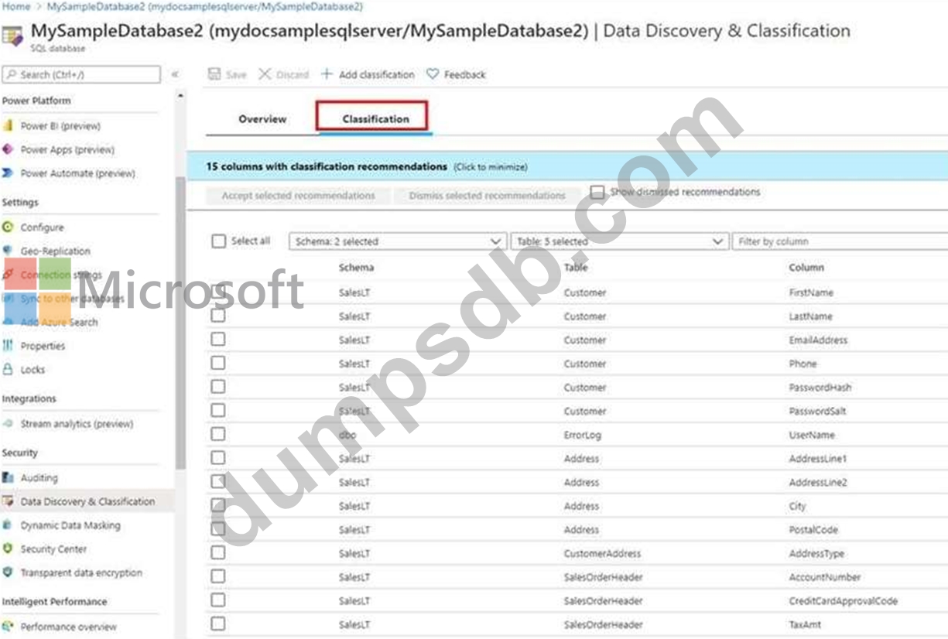This screenshot has width=948, height=639.
Task: Select the Locks padlock icon
Action: pos(9,370)
